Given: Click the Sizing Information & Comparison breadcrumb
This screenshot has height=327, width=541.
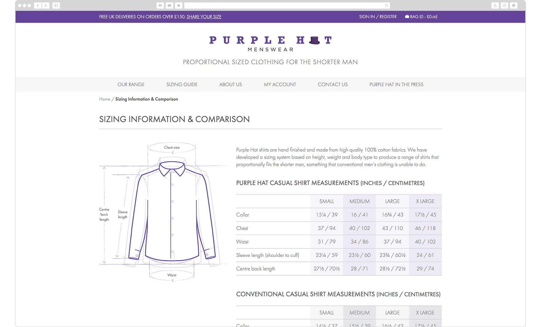Looking at the screenshot, I should (147, 99).
